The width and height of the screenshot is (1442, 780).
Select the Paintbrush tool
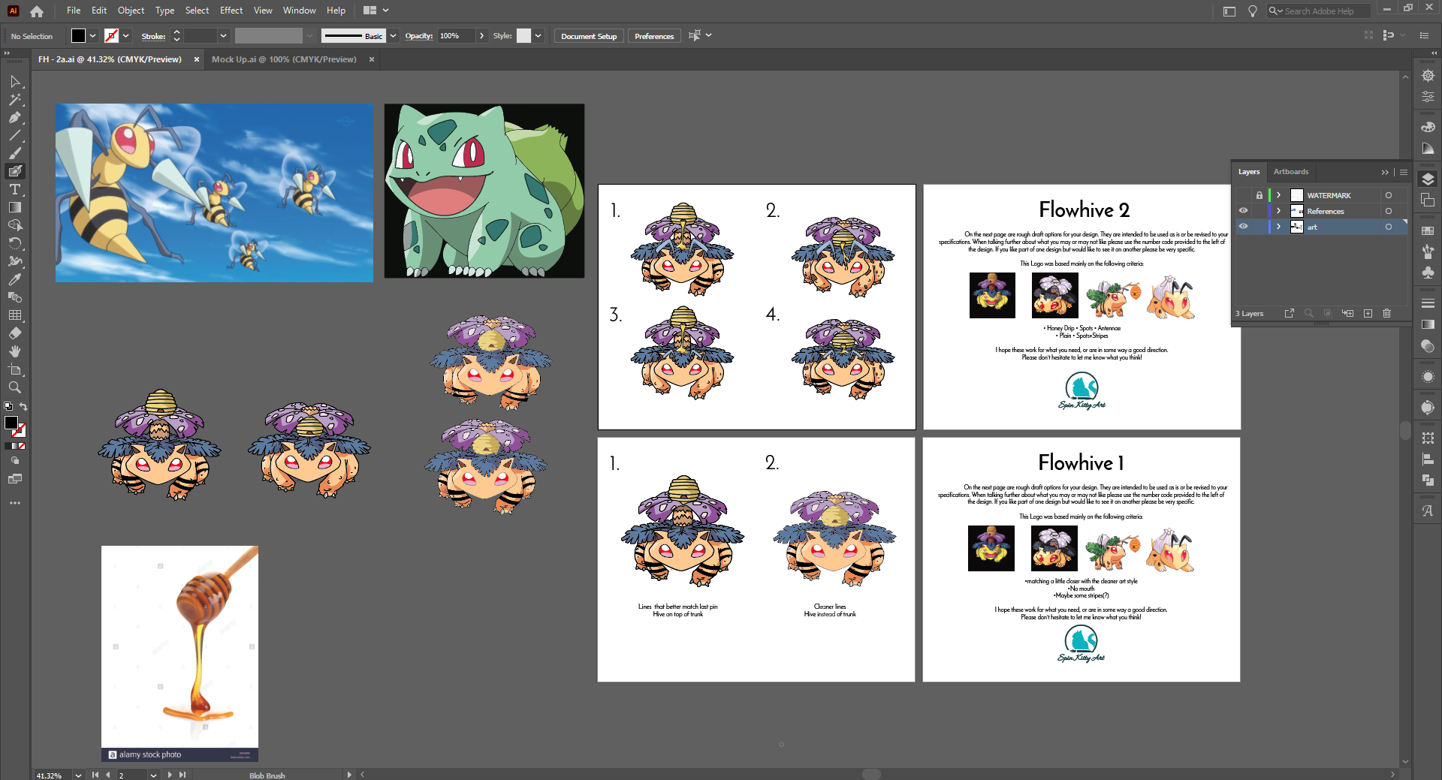[15, 153]
